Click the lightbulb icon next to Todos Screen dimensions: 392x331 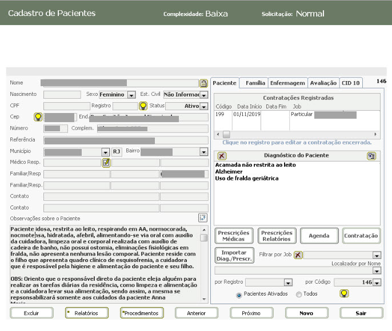[x=344, y=293]
